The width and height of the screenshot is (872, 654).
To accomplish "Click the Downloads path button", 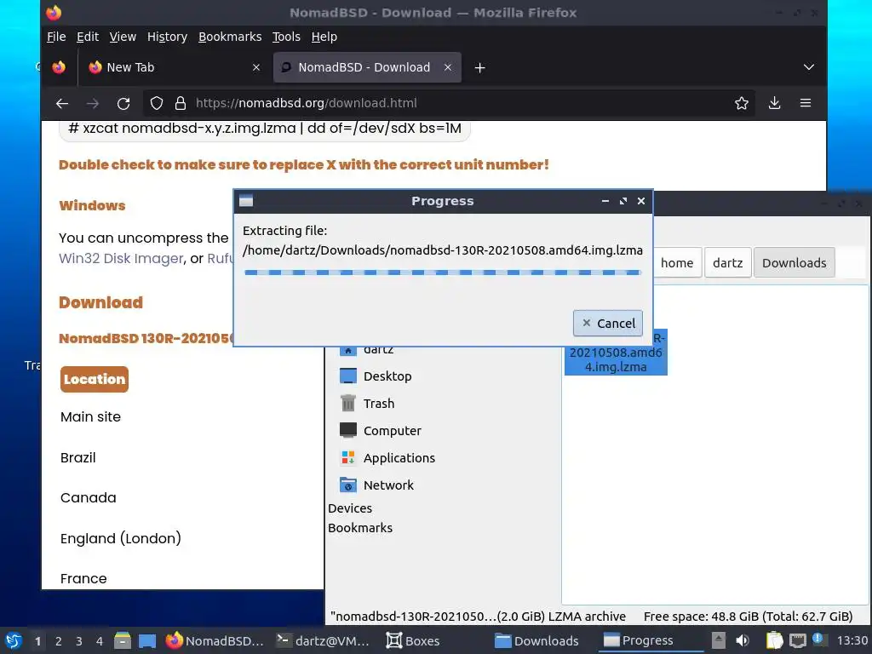I will 794,262.
